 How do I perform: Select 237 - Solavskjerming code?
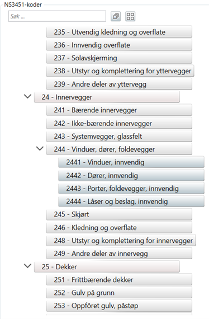pyautogui.click(x=119, y=58)
